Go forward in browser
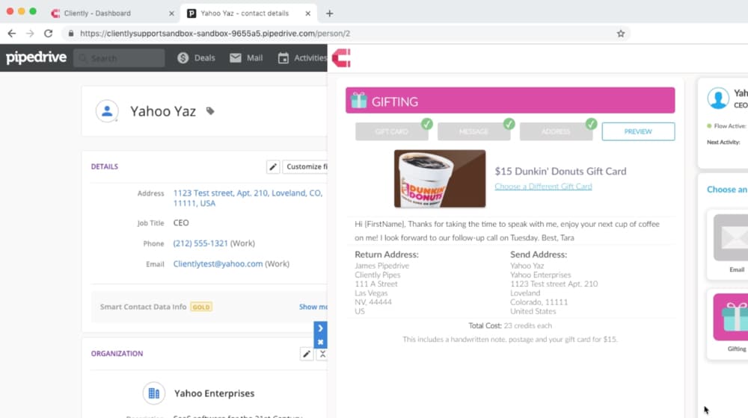 coord(30,34)
